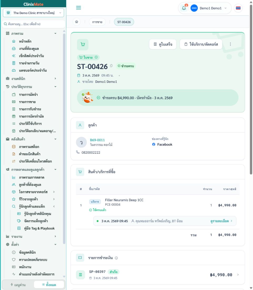Click the Facebook channel icon
This screenshot has height=290, width=253.
(x=154, y=144)
